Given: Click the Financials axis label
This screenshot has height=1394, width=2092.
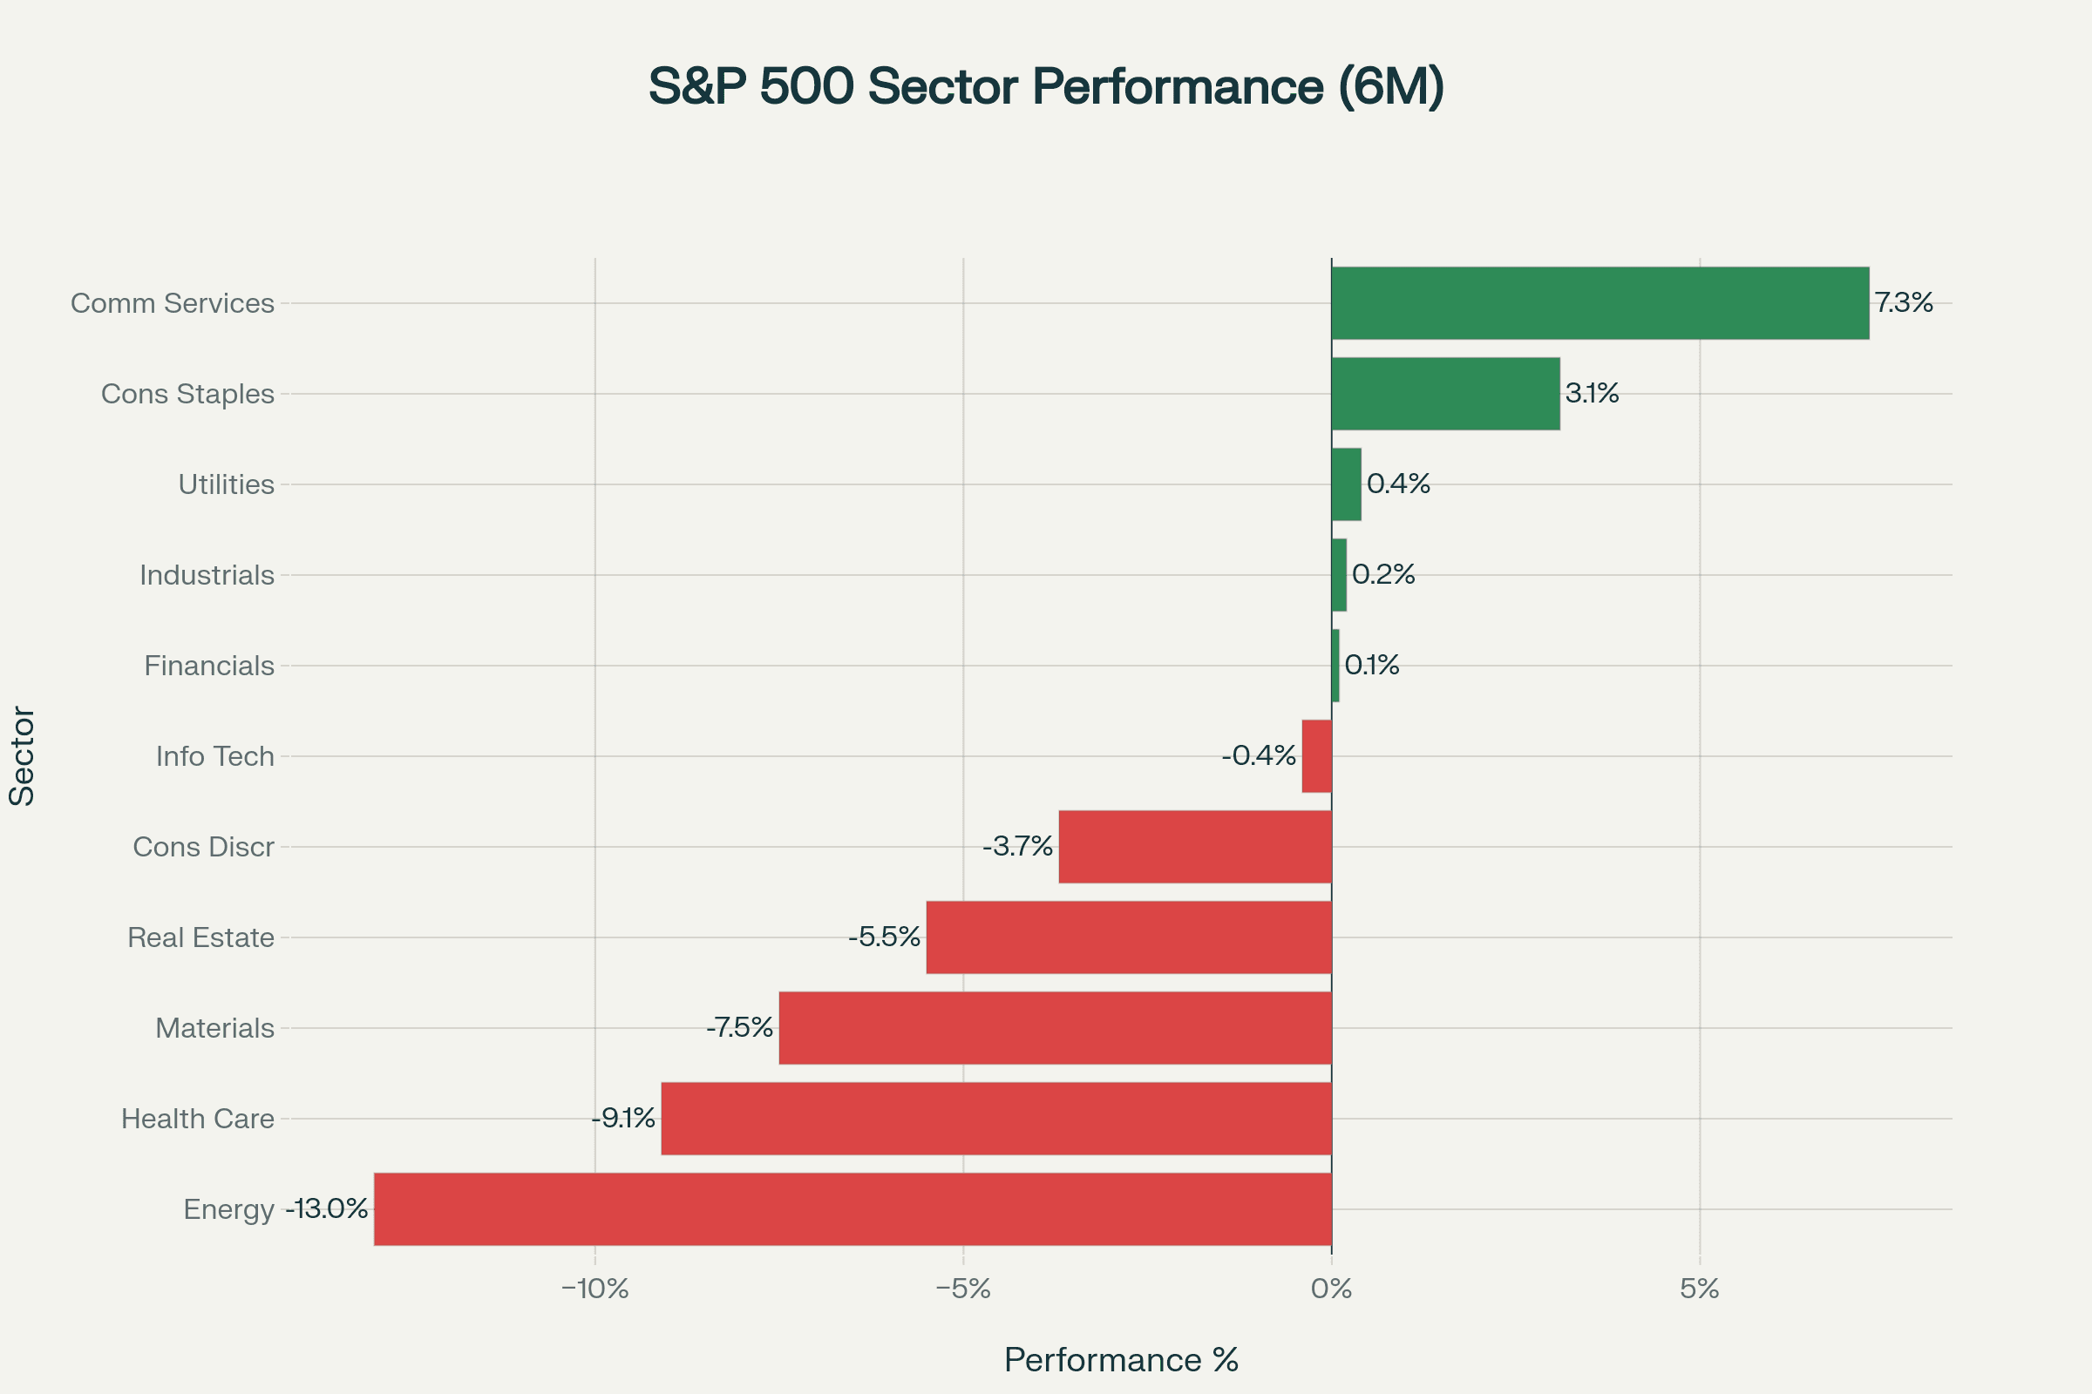Looking at the screenshot, I should point(209,666).
